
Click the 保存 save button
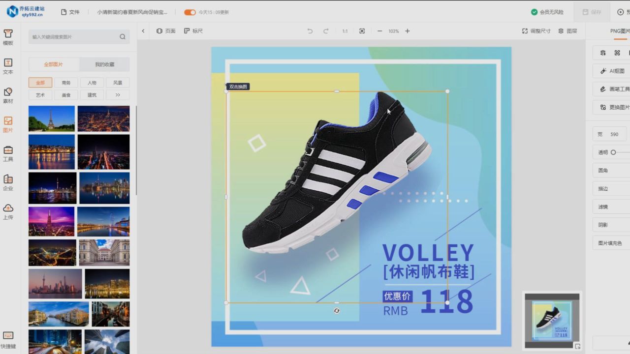[592, 12]
